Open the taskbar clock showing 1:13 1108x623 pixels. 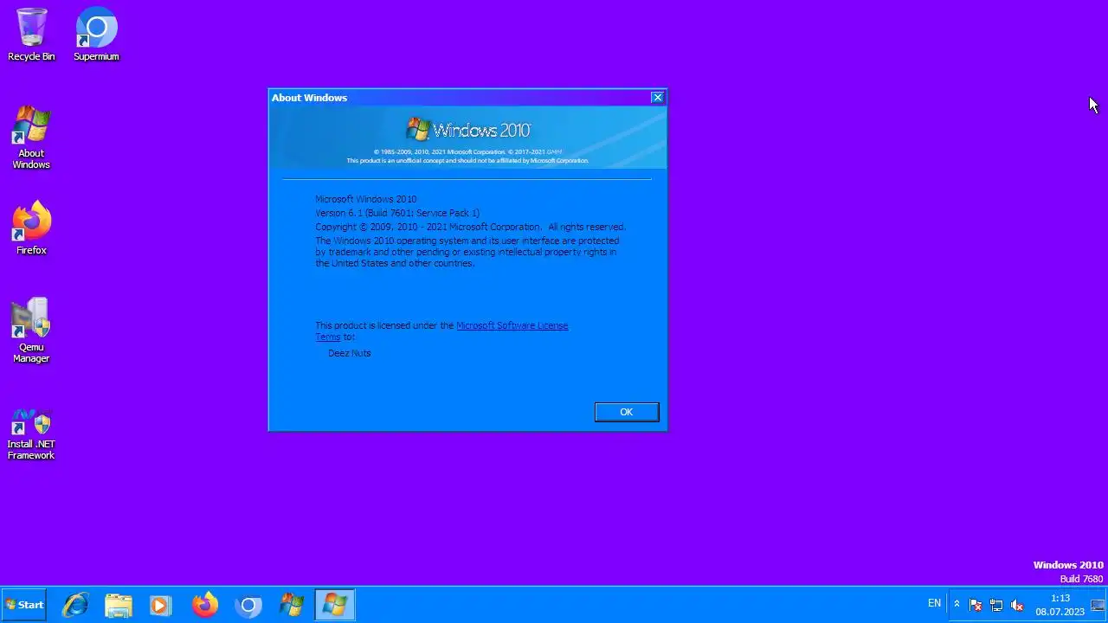click(1060, 605)
